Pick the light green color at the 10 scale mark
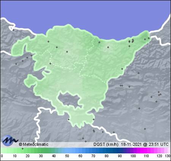 (x=14, y=151)
